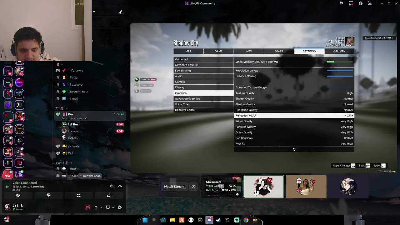This screenshot has height=225, width=400.
Task: Open the Stream-now channel
Action: [x=78, y=92]
